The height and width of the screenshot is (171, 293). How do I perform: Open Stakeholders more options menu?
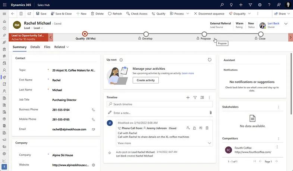coord(278,107)
